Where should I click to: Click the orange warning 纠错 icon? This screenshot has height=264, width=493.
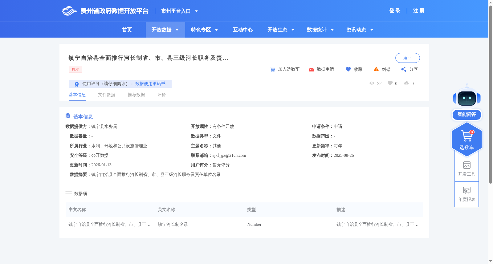[x=376, y=69]
